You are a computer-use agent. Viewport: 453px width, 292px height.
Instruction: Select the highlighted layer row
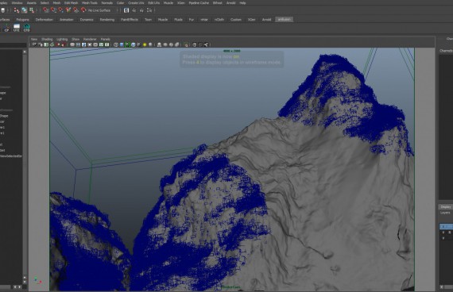point(446,226)
